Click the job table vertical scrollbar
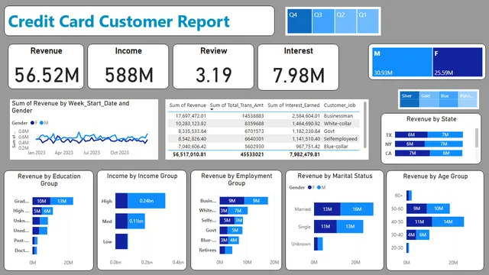 point(365,125)
